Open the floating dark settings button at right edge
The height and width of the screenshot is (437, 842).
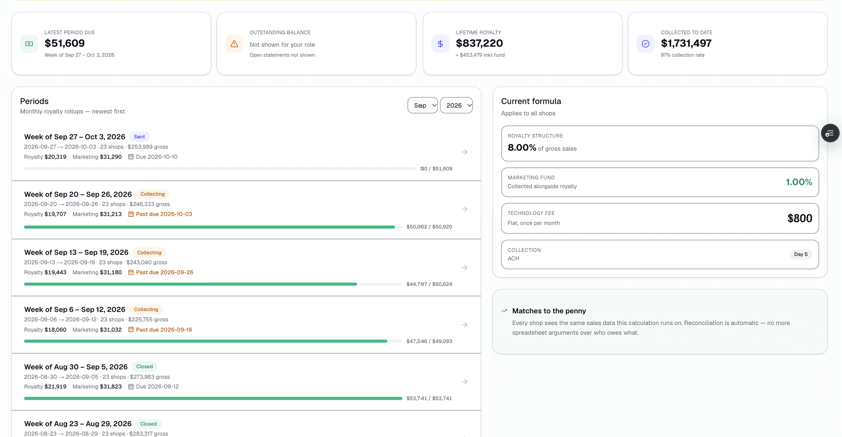coord(830,133)
